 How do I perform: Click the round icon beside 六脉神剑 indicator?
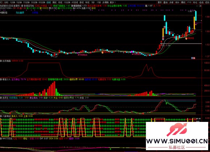1,116
